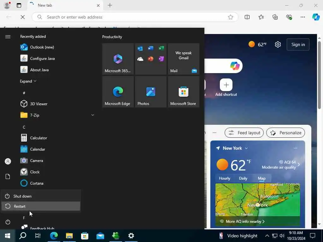Open Edge Collections icon
Viewport: 323px width, 242px height.
[275, 17]
